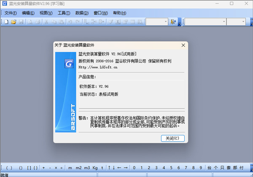The width and height of the screenshot is (253, 177).
Task: Click the Redo arrow icon
Action: click(78, 22)
